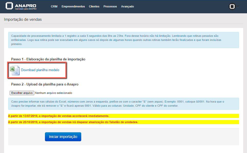
Task: Click the Download planilha modelo link
Action: click(x=40, y=70)
